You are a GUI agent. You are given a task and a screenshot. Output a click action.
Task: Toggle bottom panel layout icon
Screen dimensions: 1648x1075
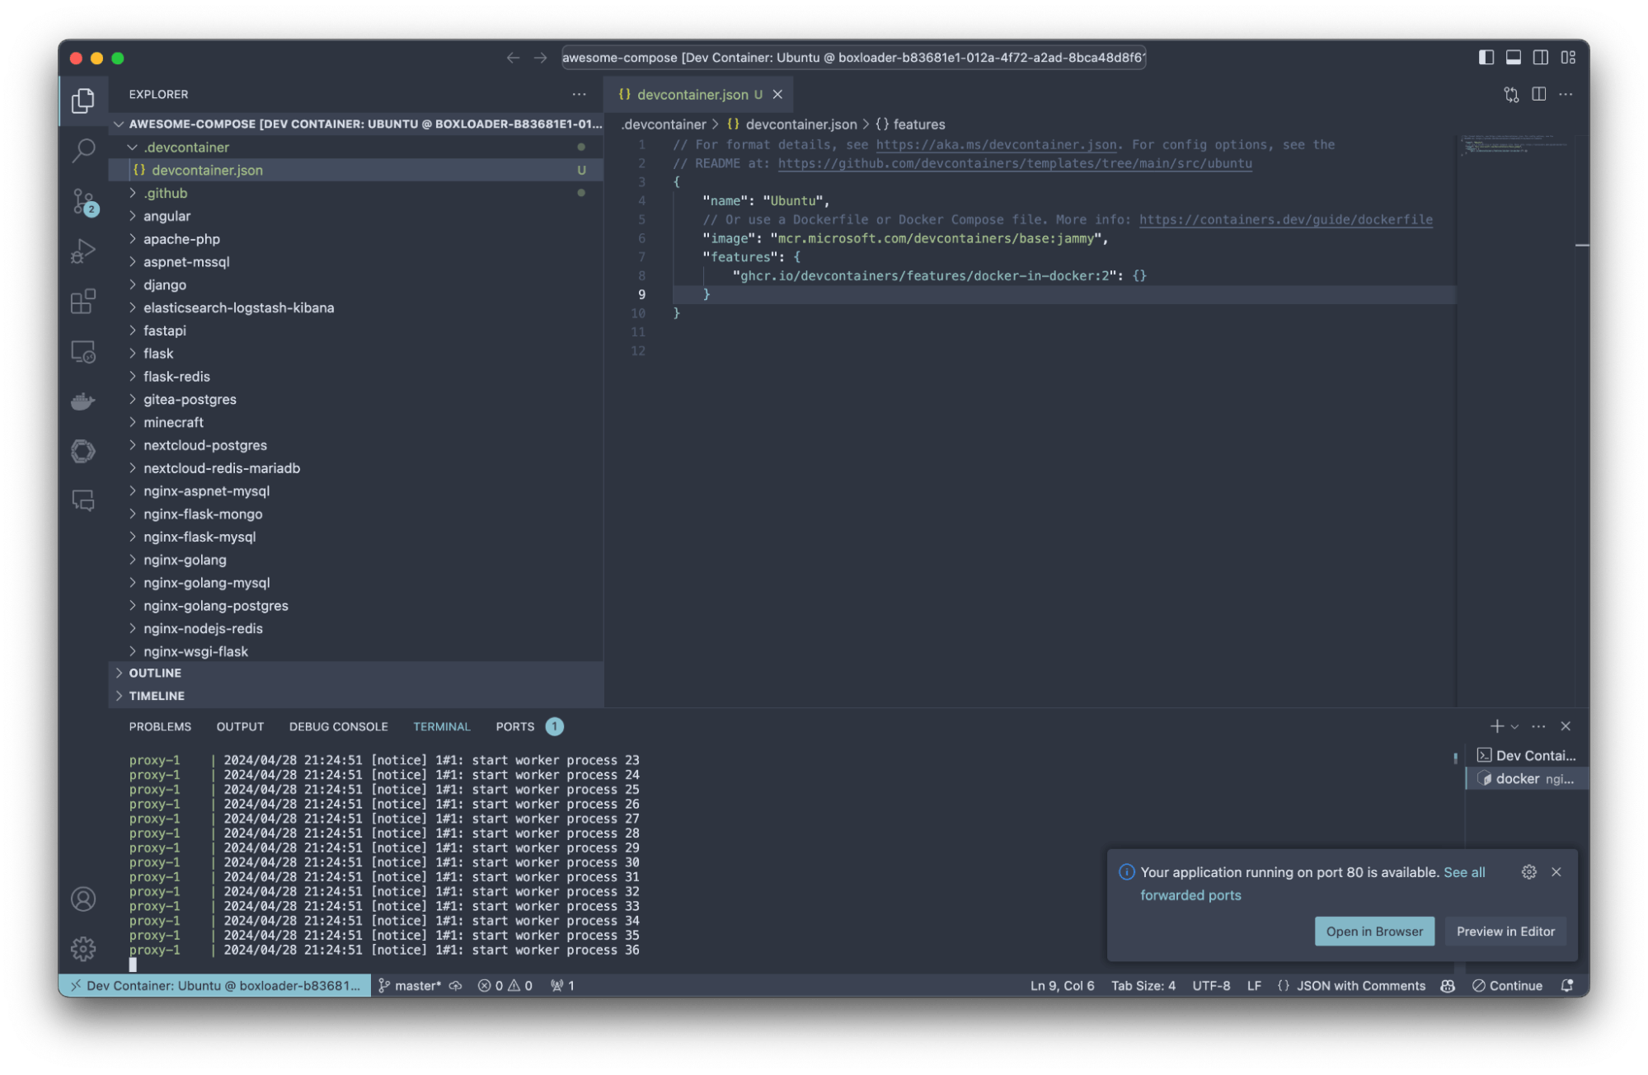coord(1513,58)
